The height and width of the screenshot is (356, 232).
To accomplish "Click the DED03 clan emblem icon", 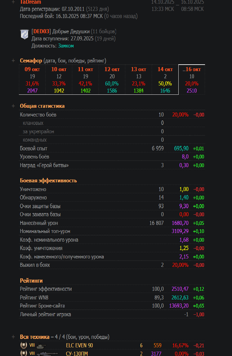I will point(24,34).
